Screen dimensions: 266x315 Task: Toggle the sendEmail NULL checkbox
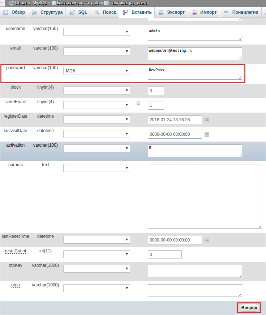[138, 103]
